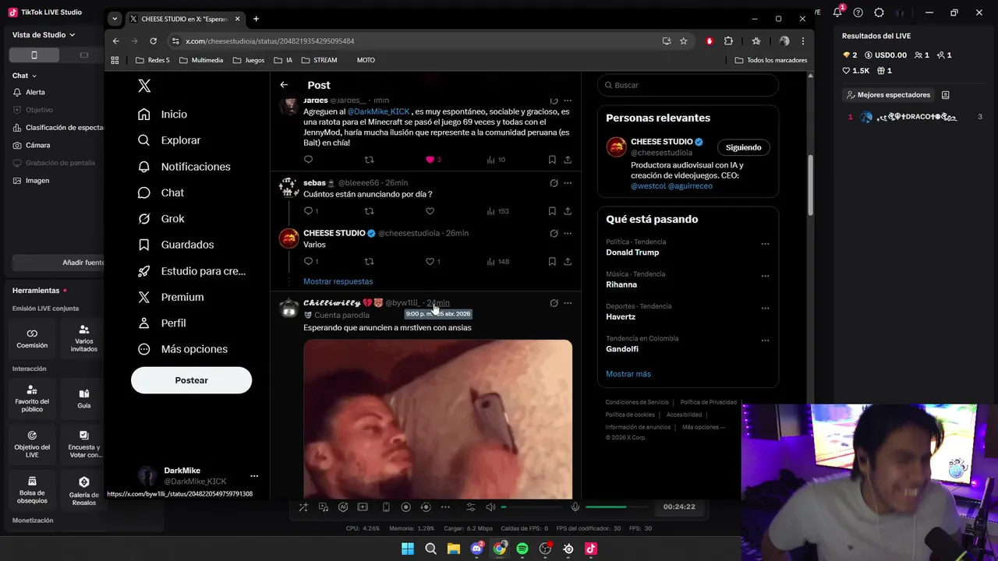The height and width of the screenshot is (561, 998).
Task: Click the X page vertical scrollbar
Action: 811,184
